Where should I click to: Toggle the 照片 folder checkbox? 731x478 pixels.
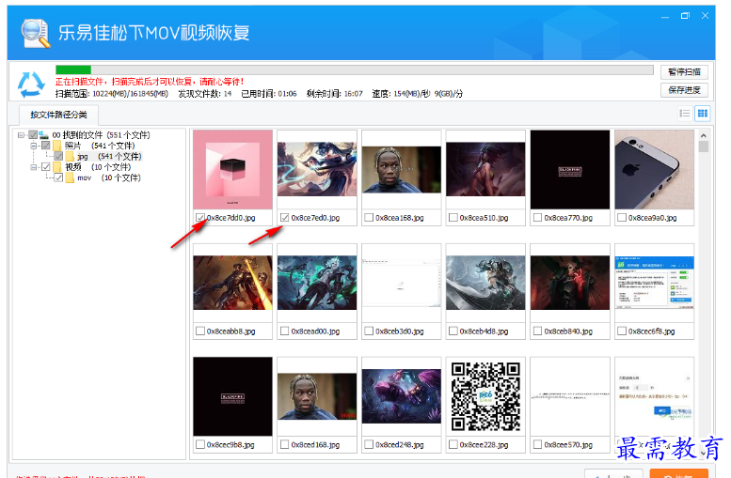point(46,146)
